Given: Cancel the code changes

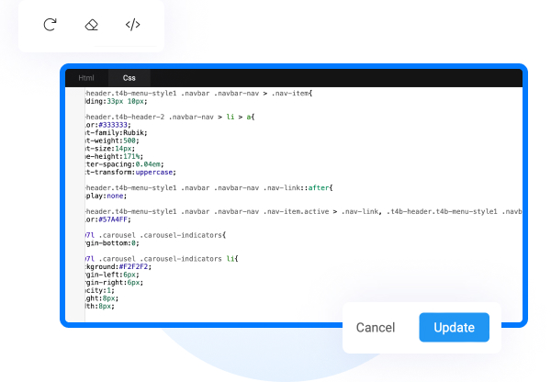Looking at the screenshot, I should pos(376,328).
